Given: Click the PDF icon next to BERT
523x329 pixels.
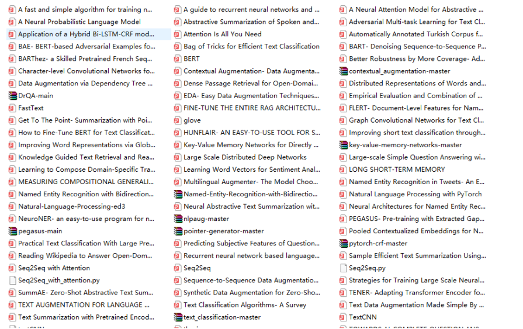Looking at the screenshot, I should (x=178, y=58).
